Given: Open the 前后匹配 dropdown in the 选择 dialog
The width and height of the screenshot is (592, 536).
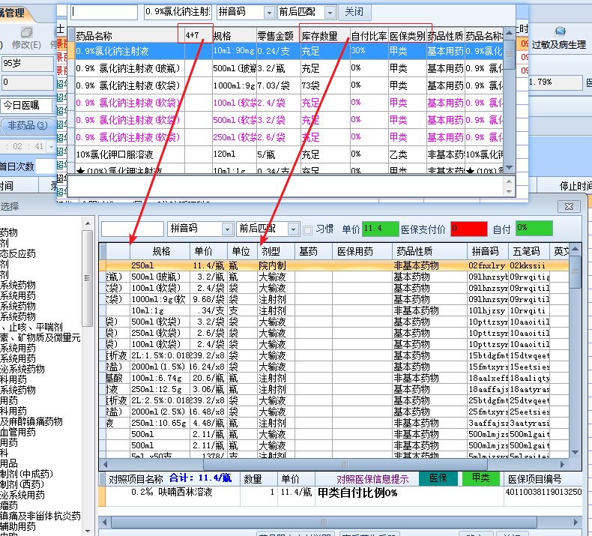Looking at the screenshot, I should point(293,229).
